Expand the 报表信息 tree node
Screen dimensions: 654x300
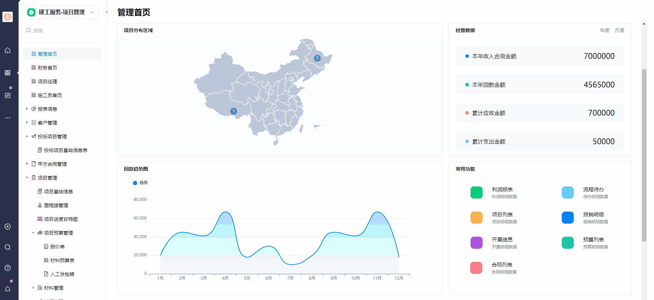pyautogui.click(x=27, y=109)
